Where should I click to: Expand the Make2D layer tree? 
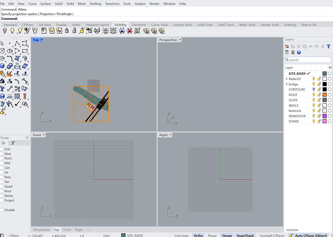(287, 79)
